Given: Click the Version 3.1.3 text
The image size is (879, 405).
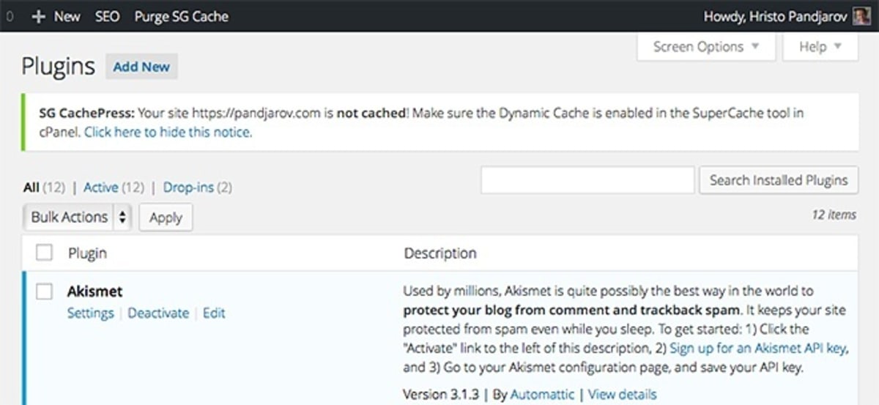Looking at the screenshot, I should click(x=441, y=394).
